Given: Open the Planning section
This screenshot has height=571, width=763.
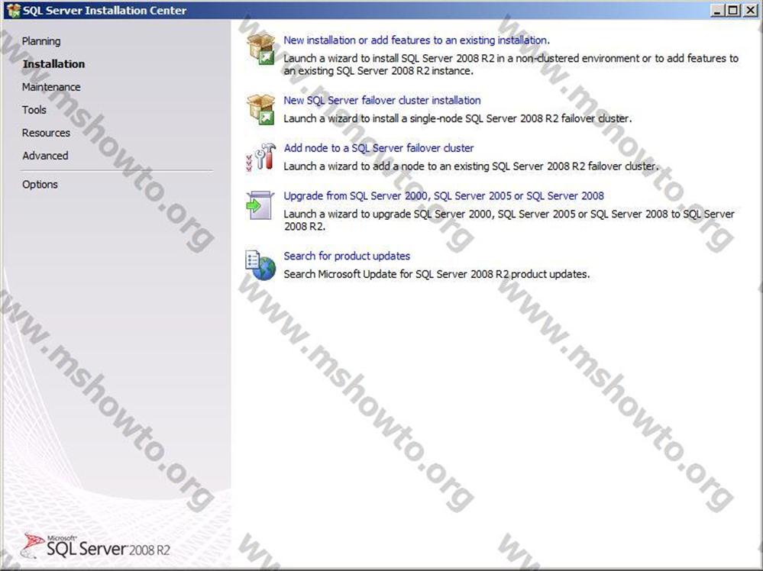Looking at the screenshot, I should pos(41,41).
